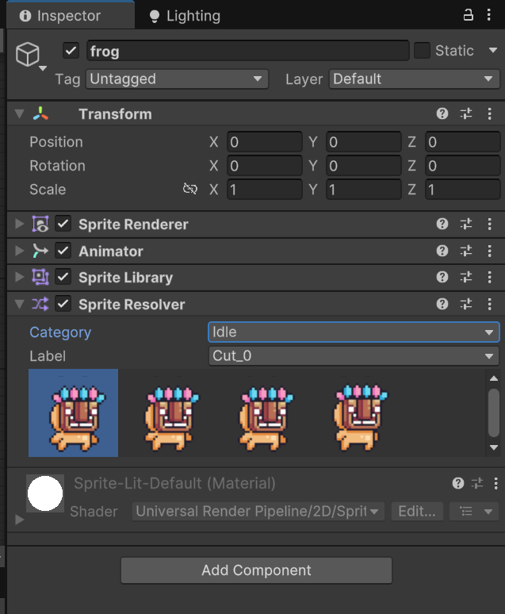Open Transform help reference icon
The height and width of the screenshot is (614, 505).
point(442,113)
